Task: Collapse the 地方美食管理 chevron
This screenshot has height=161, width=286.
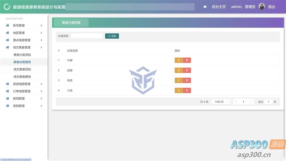Action: (x=41, y=47)
